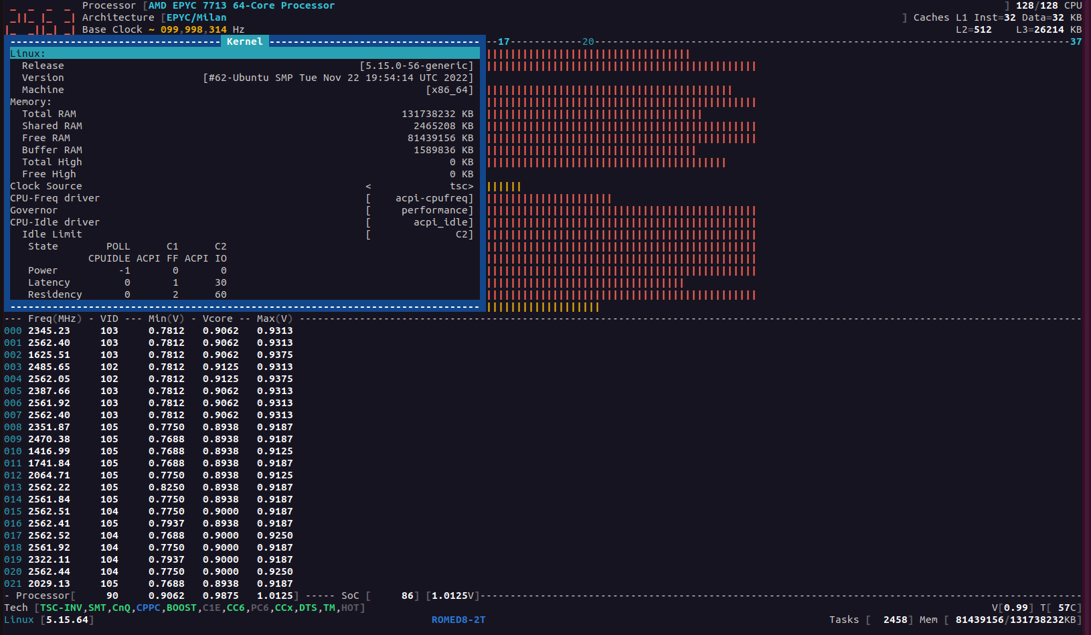Click the Tasks 2458 counter

(x=871, y=620)
